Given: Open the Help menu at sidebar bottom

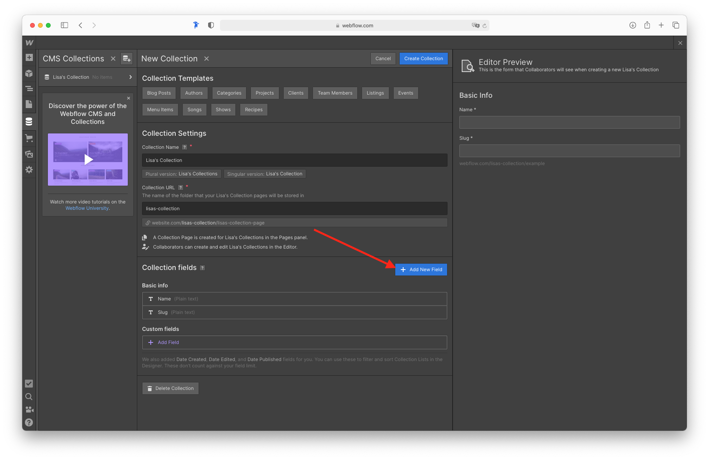Looking at the screenshot, I should click(x=29, y=422).
